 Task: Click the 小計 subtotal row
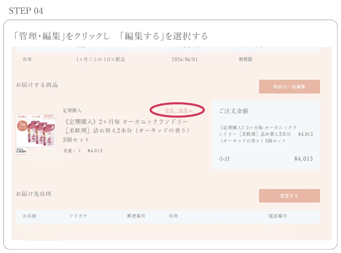(225, 159)
